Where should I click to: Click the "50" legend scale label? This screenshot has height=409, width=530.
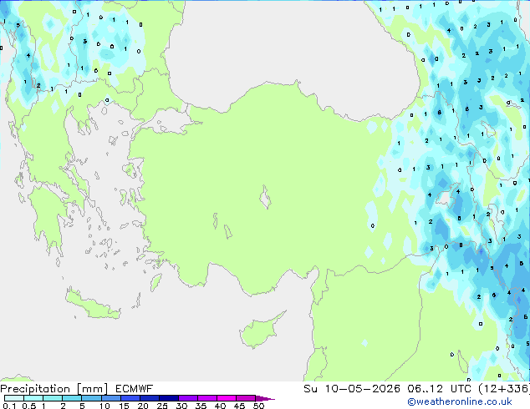pyautogui.click(x=258, y=406)
